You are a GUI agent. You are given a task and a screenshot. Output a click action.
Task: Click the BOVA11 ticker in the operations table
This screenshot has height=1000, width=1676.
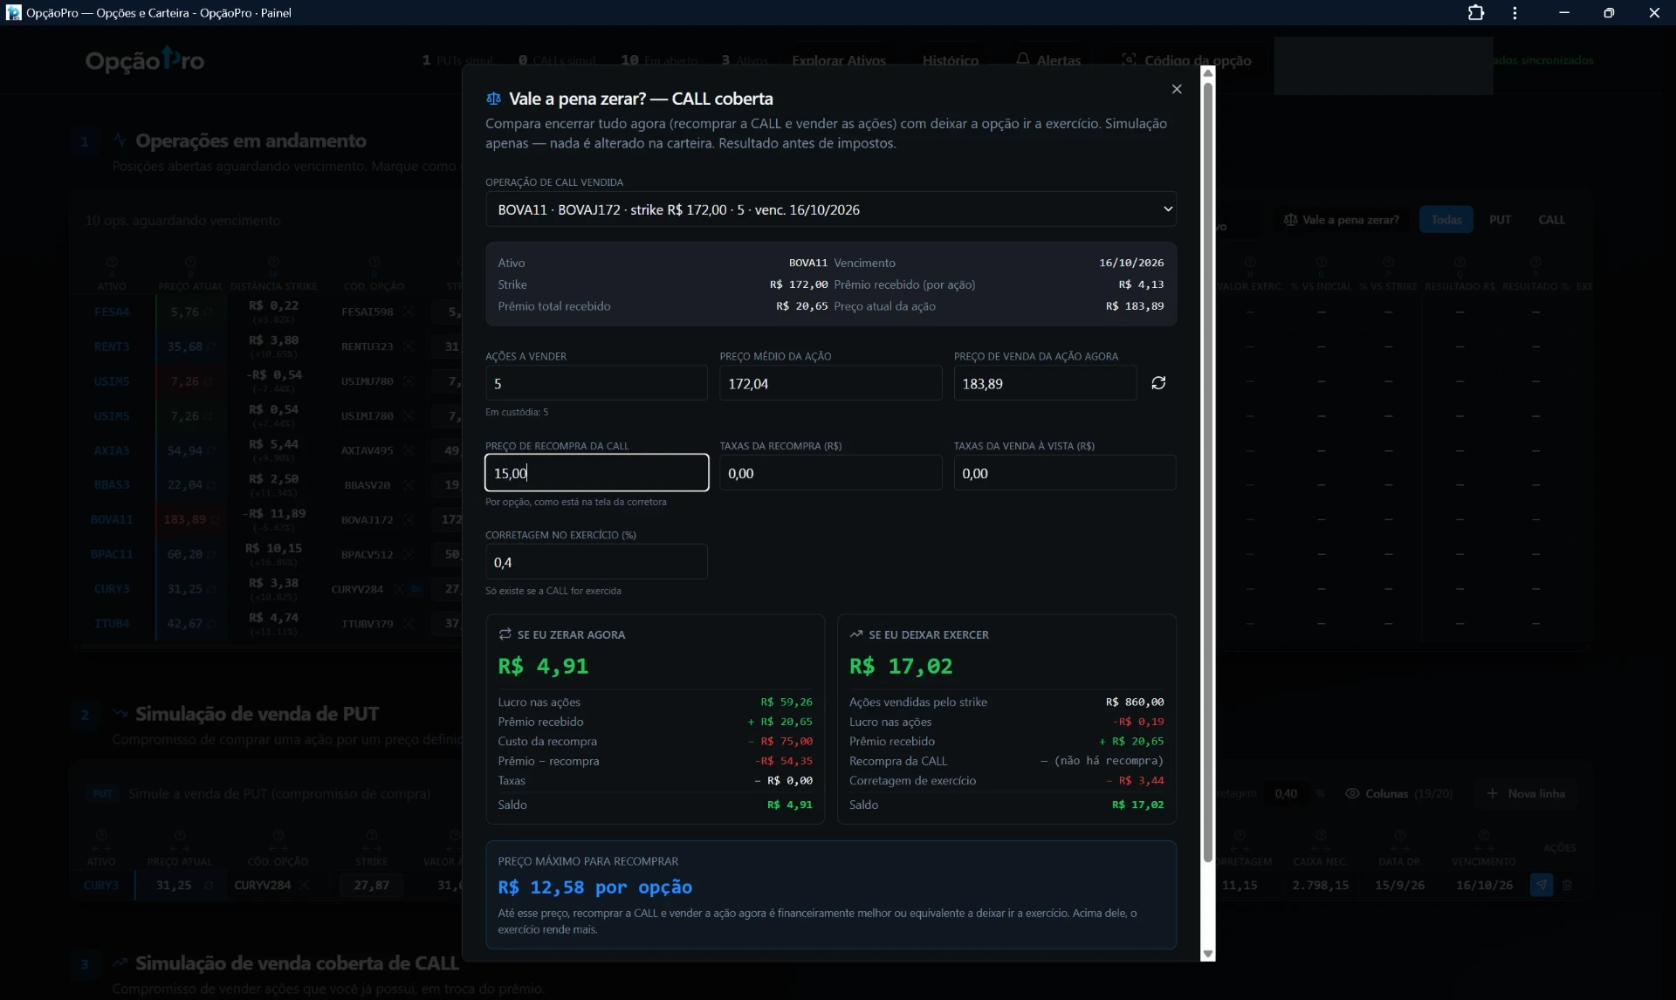pos(112,520)
